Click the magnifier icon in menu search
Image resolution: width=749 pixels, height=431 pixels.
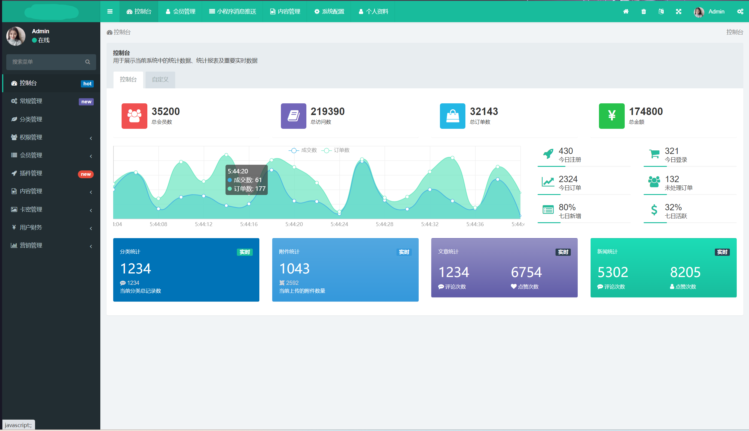click(88, 62)
